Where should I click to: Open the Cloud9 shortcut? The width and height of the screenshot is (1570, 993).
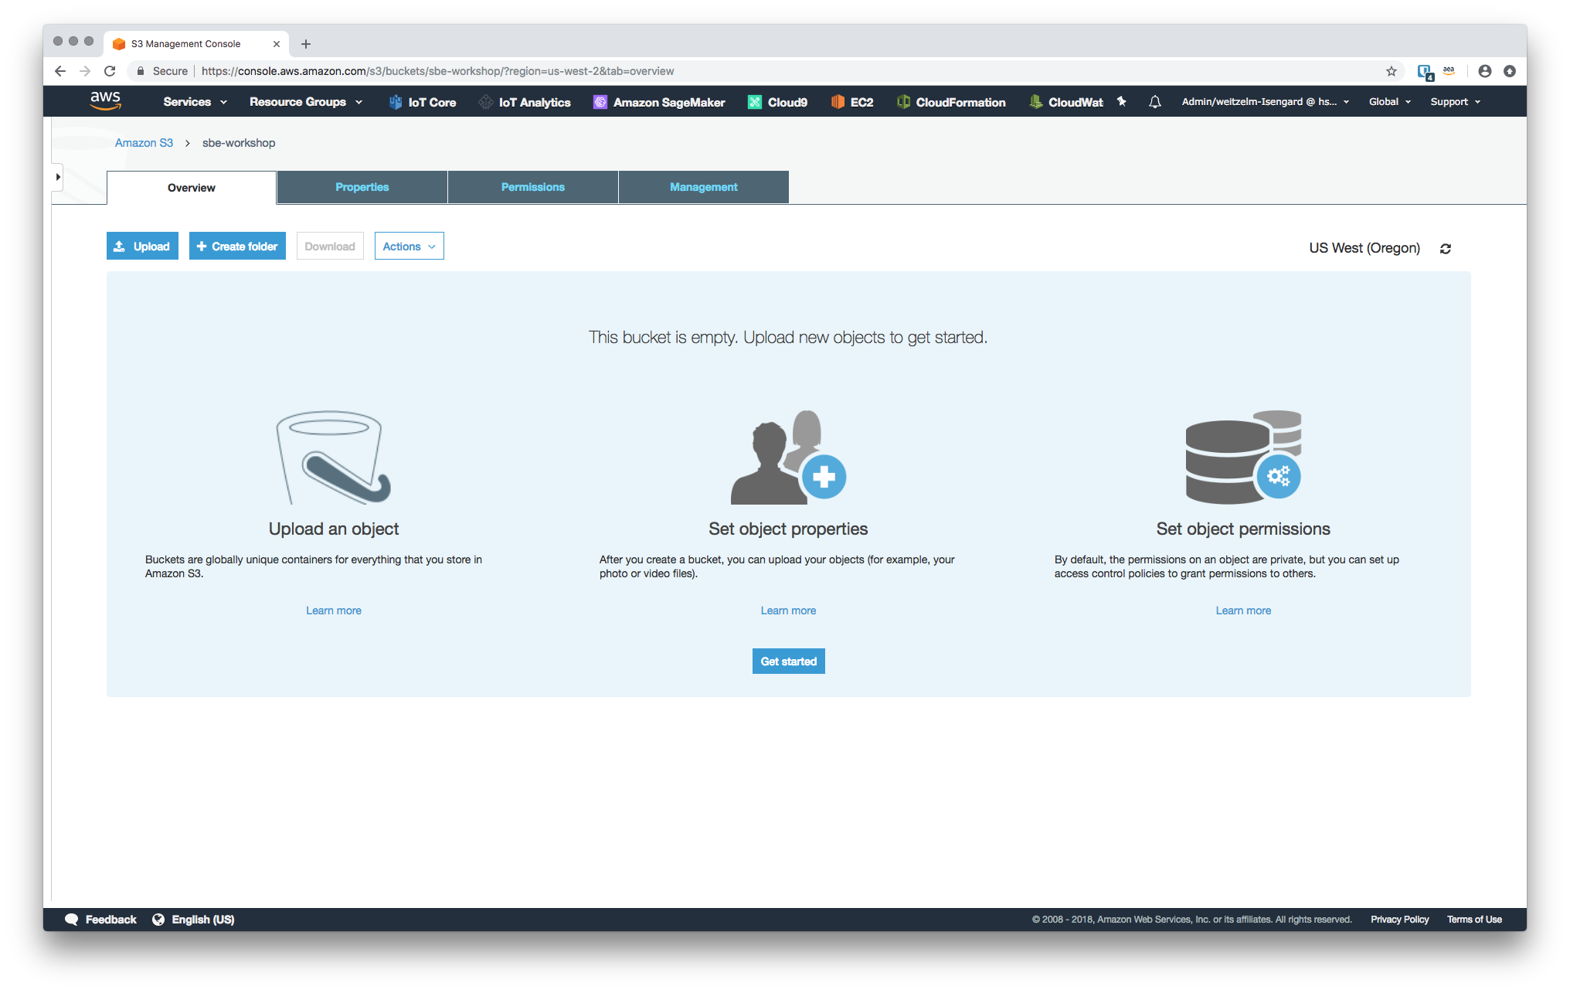coord(777,102)
